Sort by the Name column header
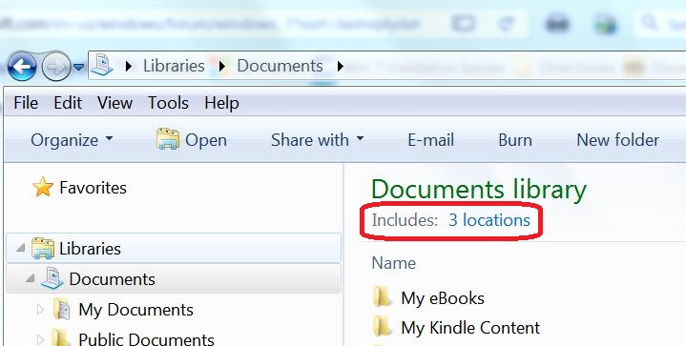686x346 pixels. [x=394, y=263]
